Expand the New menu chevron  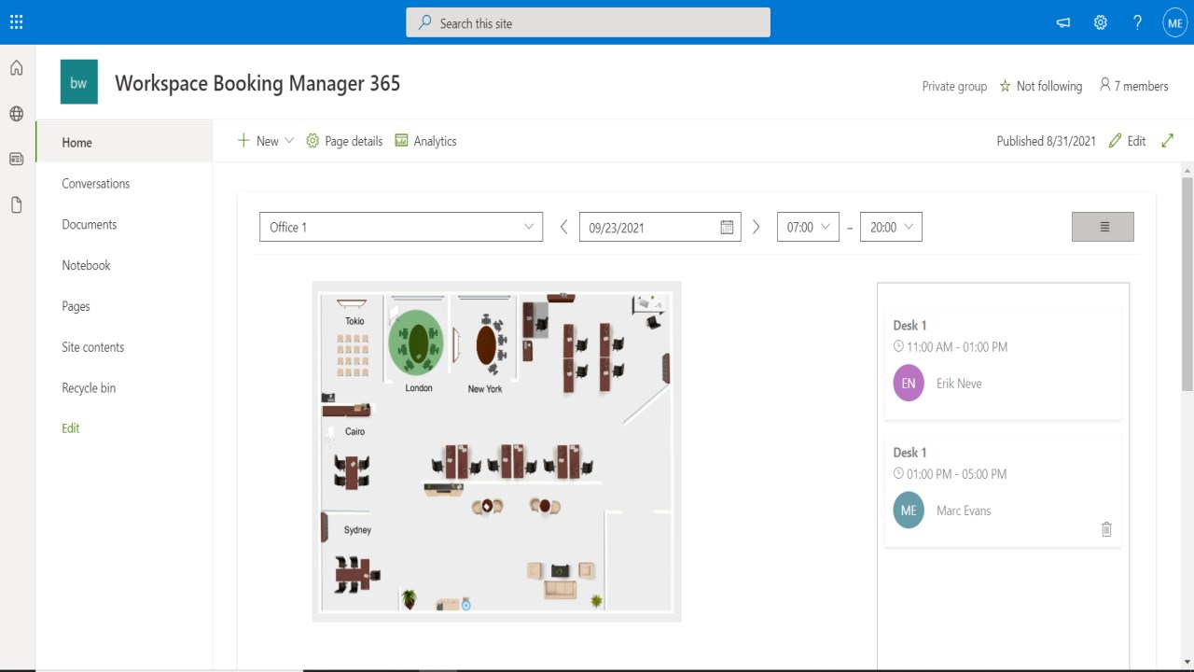pyautogui.click(x=289, y=141)
